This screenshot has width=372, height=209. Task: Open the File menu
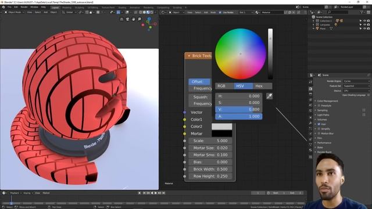(x=9, y=7)
